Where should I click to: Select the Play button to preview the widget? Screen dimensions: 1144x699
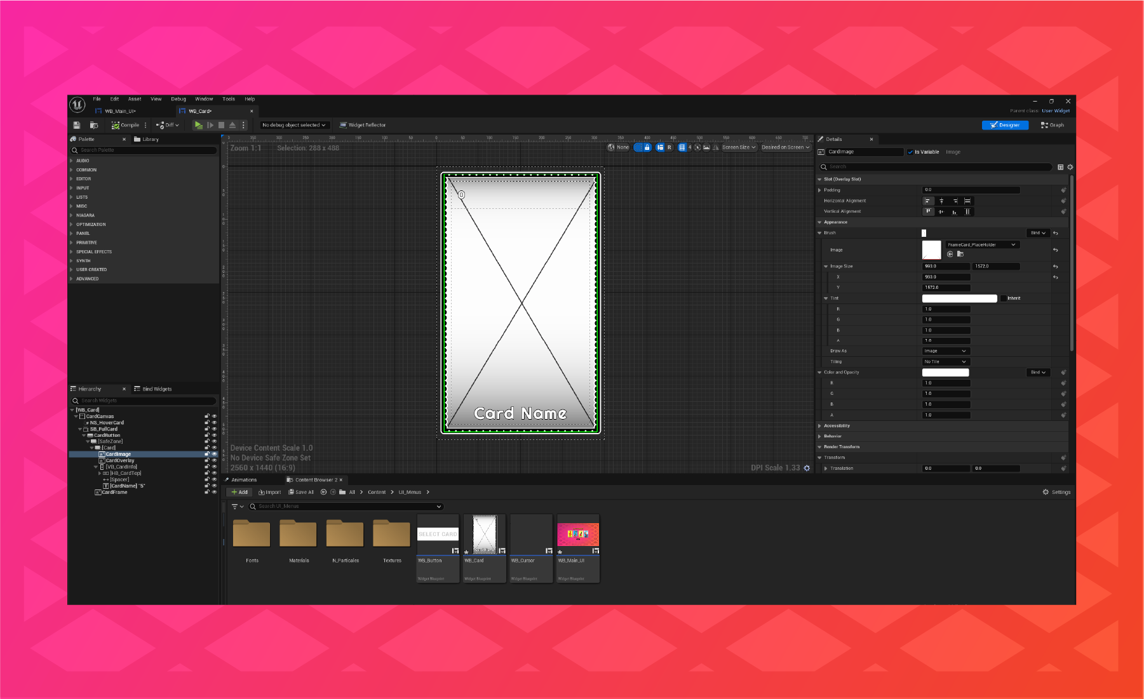tap(199, 124)
